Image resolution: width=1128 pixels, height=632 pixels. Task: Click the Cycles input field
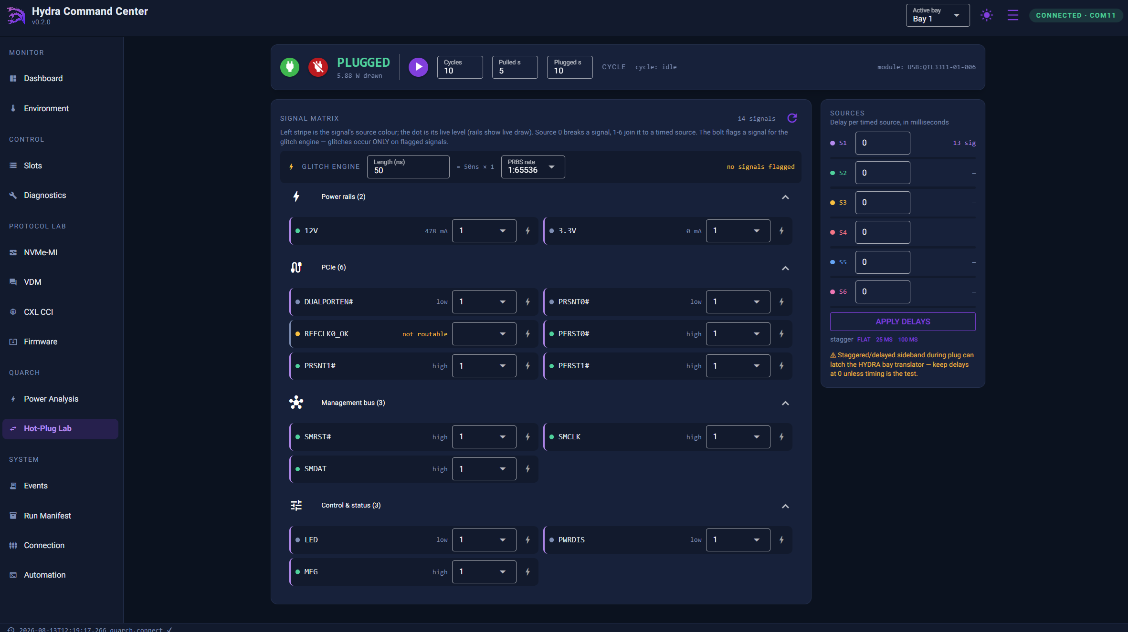pyautogui.click(x=460, y=67)
